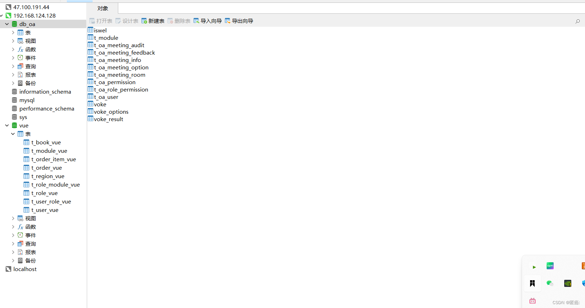Select the t_order_vue table
585x308 pixels.
[46, 168]
